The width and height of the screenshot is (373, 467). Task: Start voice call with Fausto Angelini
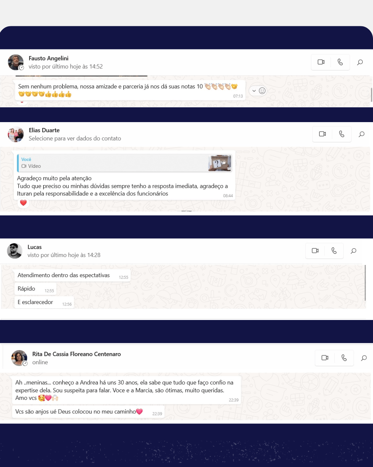click(340, 62)
